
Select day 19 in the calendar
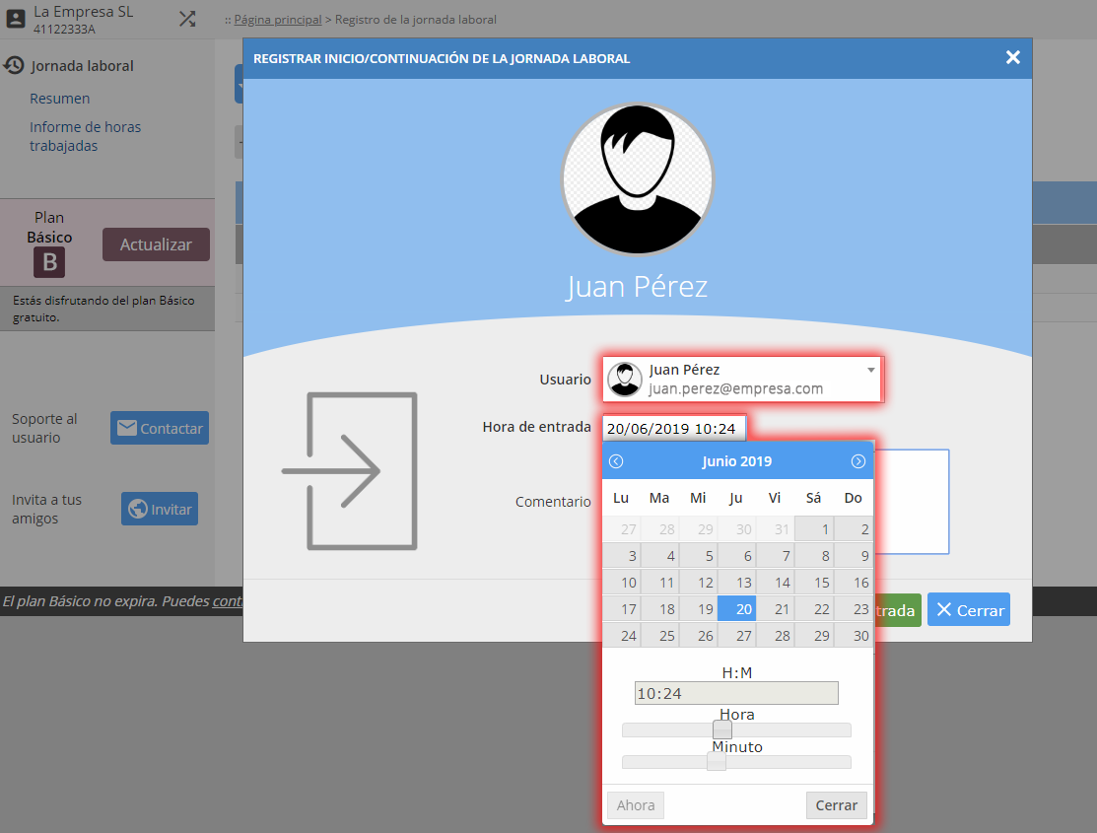click(x=698, y=609)
